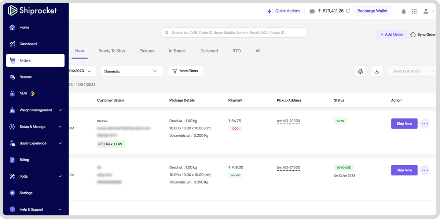Viewport: 440px width, 219px height.
Task: Switch to the All tab
Action: point(258,51)
